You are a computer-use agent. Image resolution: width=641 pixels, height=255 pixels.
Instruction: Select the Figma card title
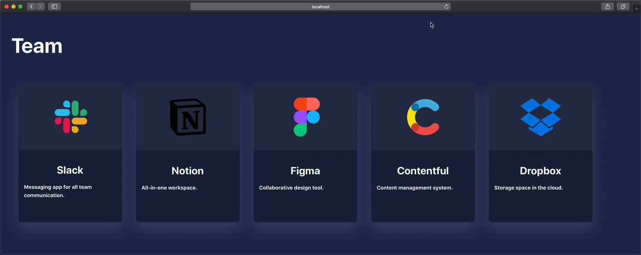coord(305,171)
